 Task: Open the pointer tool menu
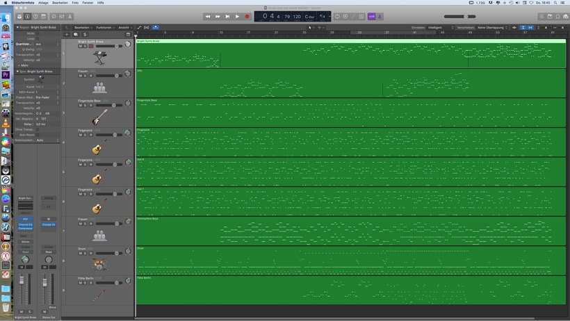pyautogui.click(x=311, y=27)
